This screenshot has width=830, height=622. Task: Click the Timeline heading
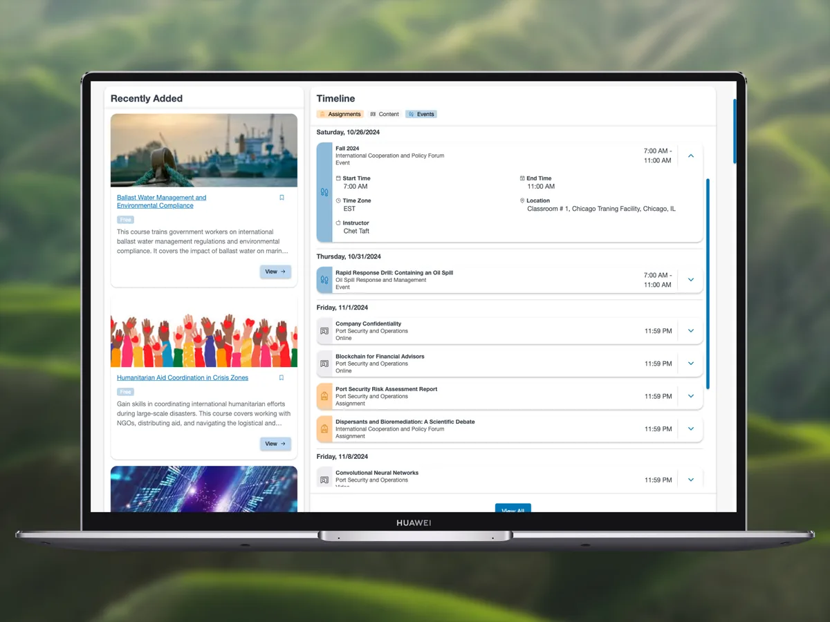335,99
